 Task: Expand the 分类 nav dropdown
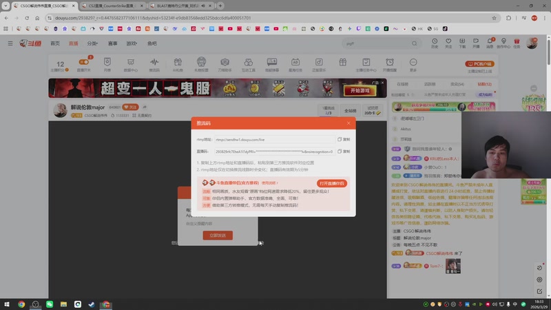pos(92,43)
